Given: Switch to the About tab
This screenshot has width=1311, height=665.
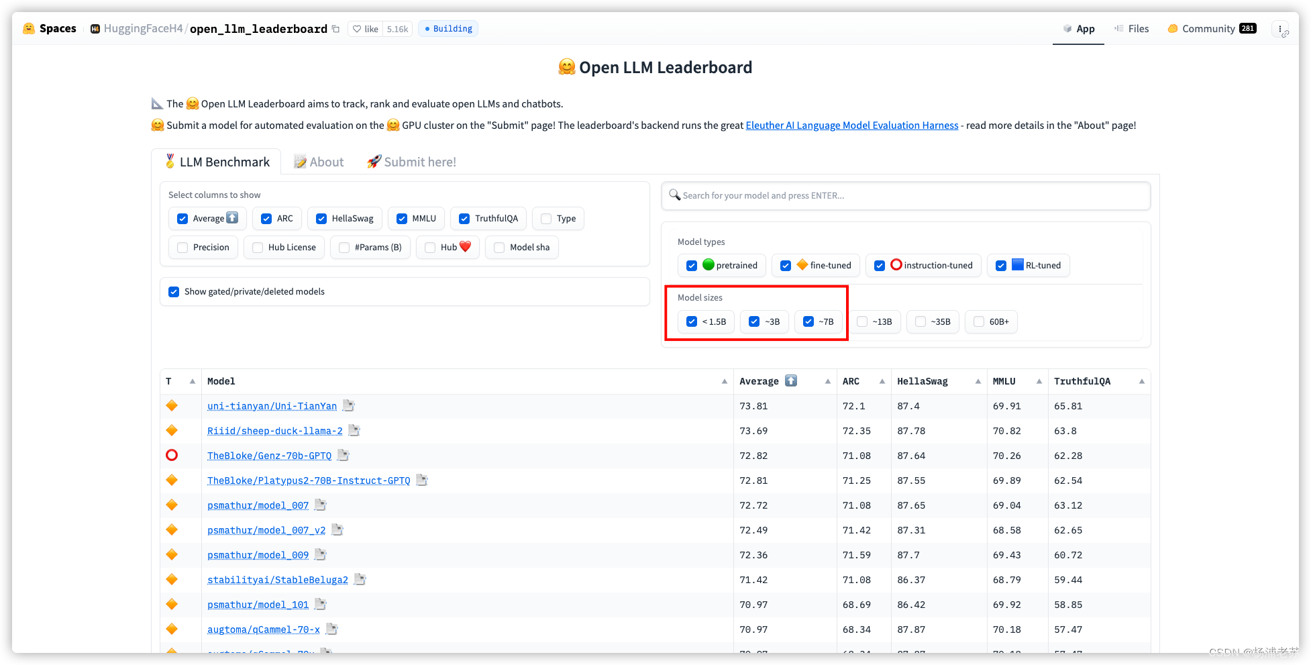Looking at the screenshot, I should click(x=319, y=162).
